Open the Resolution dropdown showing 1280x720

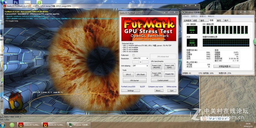click(x=140, y=58)
